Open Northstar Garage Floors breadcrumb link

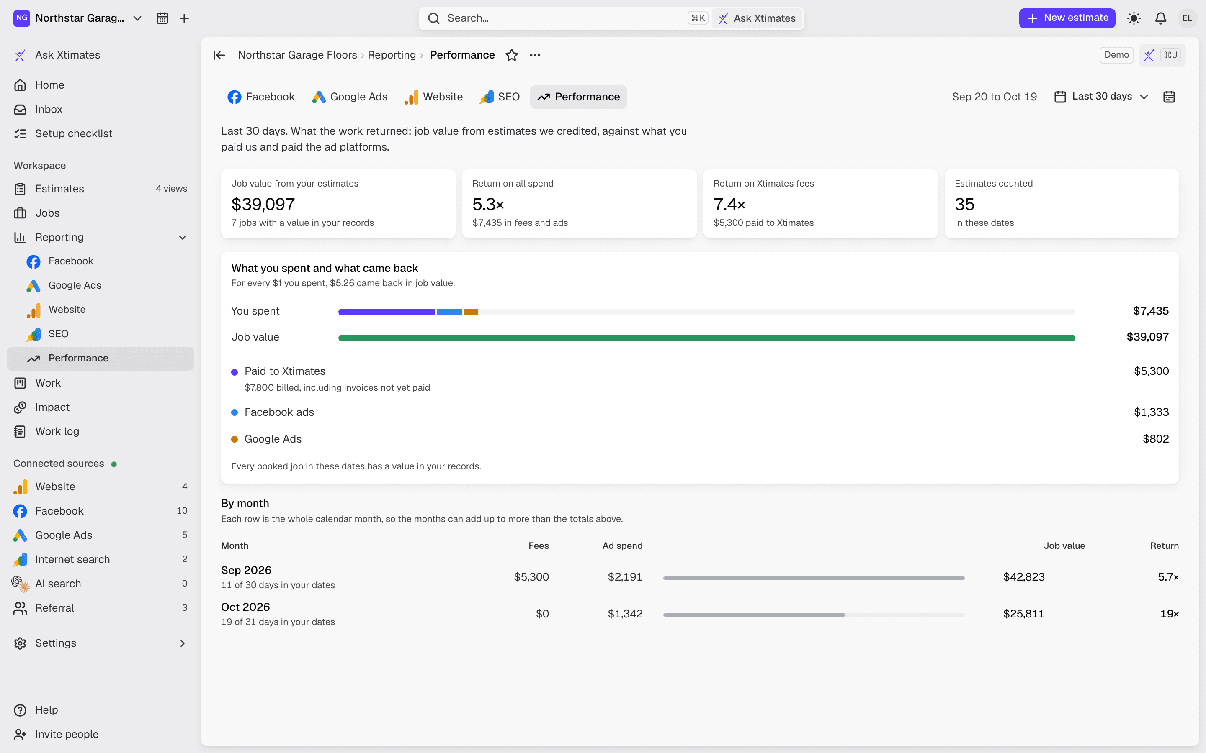point(297,55)
